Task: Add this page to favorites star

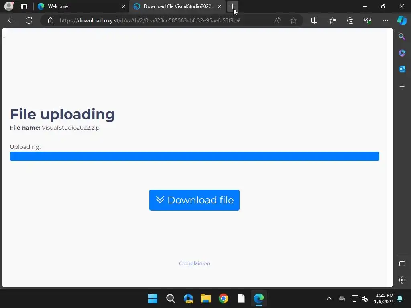Action: [x=293, y=20]
